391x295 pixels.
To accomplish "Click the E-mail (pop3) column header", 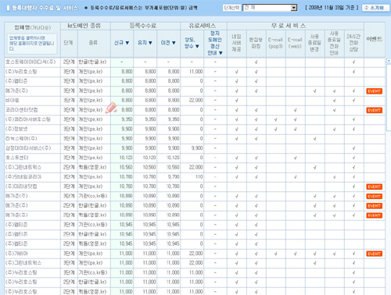I will click(x=275, y=43).
